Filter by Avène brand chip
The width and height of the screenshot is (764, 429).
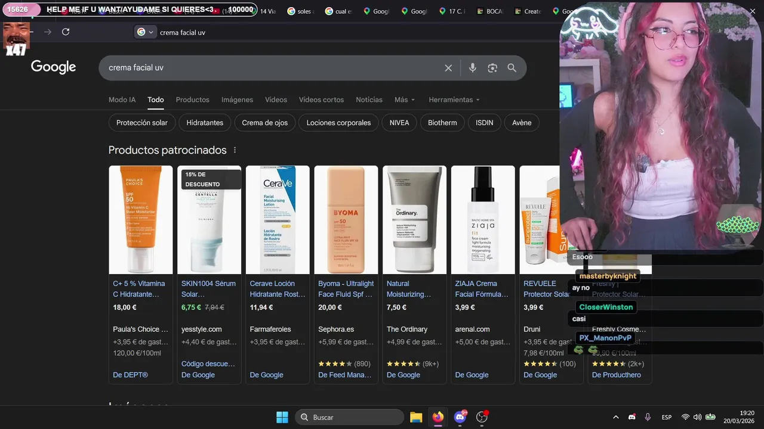click(522, 123)
